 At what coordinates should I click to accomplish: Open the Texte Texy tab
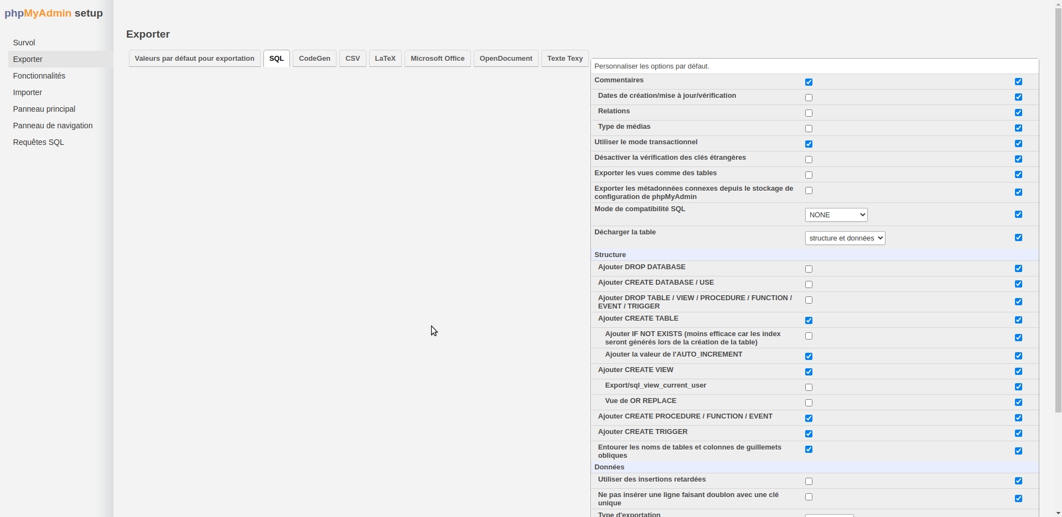[x=564, y=59]
